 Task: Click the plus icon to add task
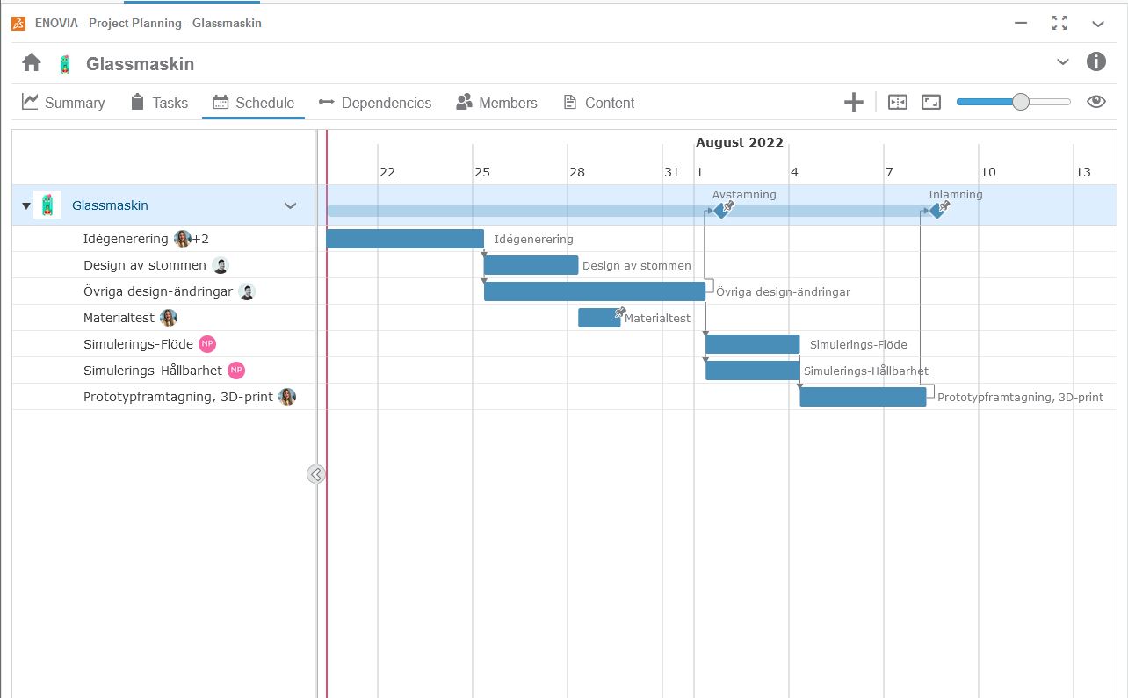[x=853, y=103]
